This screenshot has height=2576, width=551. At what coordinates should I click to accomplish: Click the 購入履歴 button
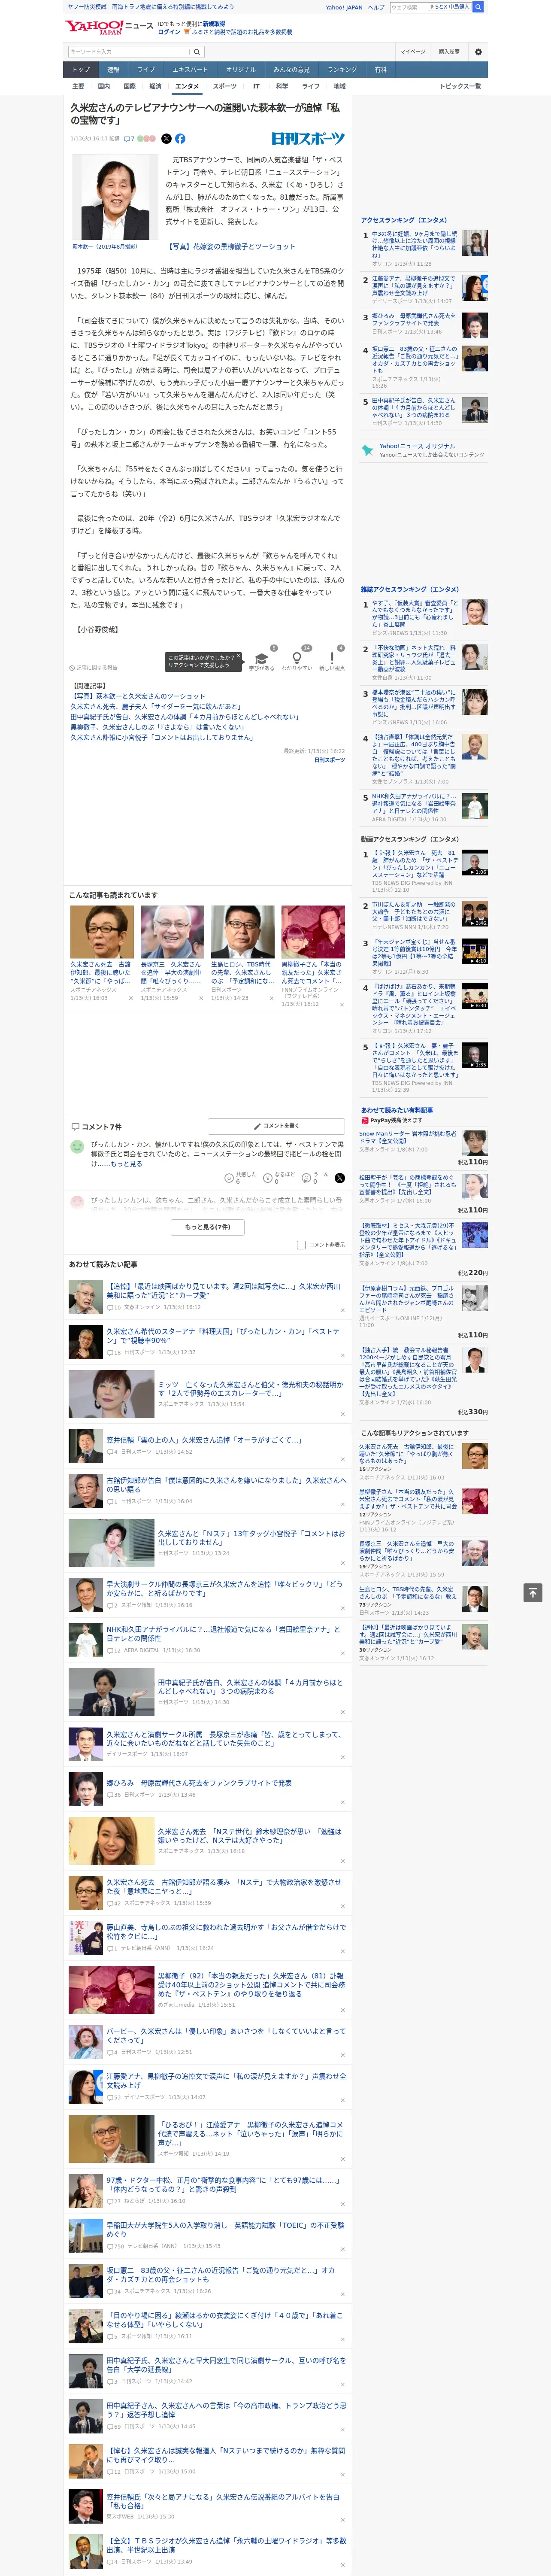[449, 52]
